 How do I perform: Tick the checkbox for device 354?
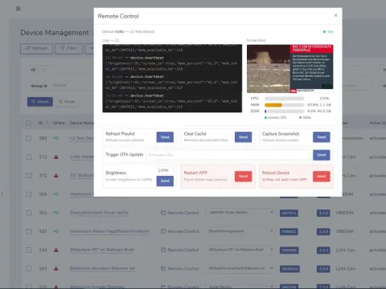point(28,213)
